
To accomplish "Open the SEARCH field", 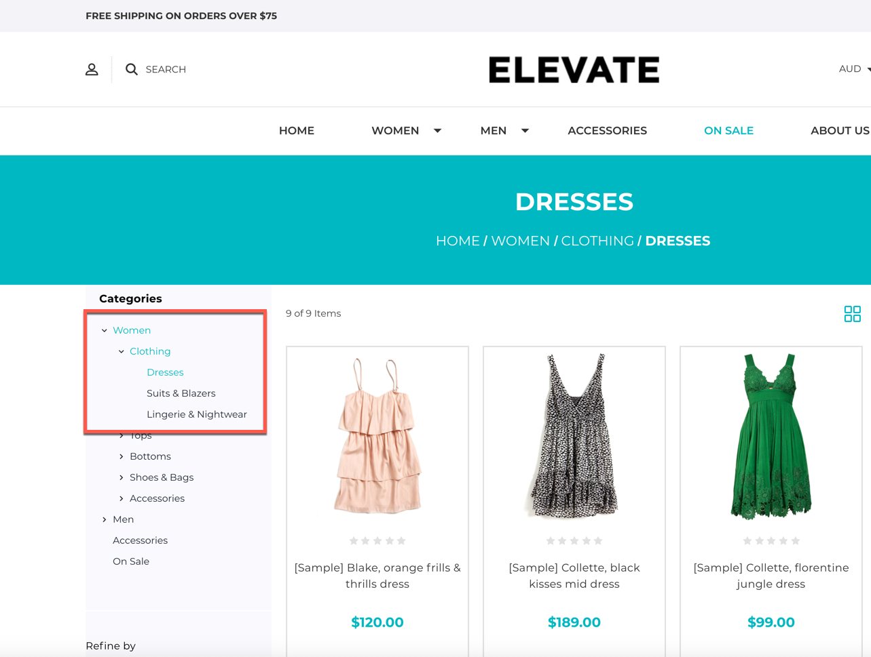I will (x=166, y=69).
